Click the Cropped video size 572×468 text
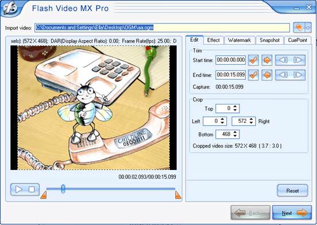The image size is (317, 225). pos(237,146)
